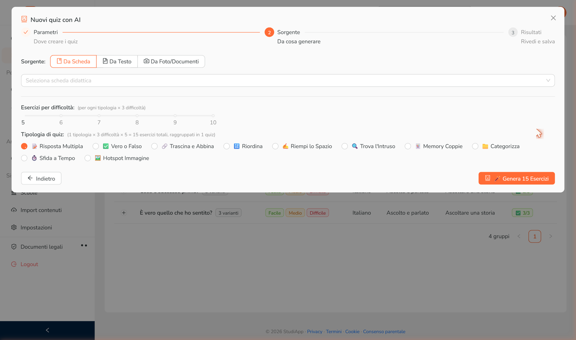Select Memory Coppie radio button

408,146
